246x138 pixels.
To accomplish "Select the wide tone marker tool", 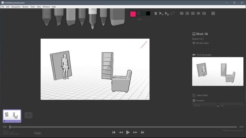I will (x=71, y=17).
